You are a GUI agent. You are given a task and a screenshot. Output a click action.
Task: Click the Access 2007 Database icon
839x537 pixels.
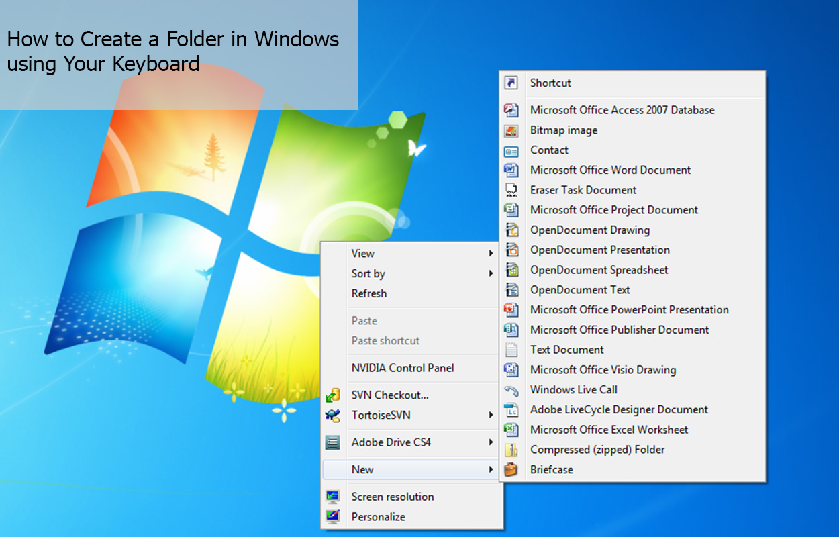click(511, 110)
